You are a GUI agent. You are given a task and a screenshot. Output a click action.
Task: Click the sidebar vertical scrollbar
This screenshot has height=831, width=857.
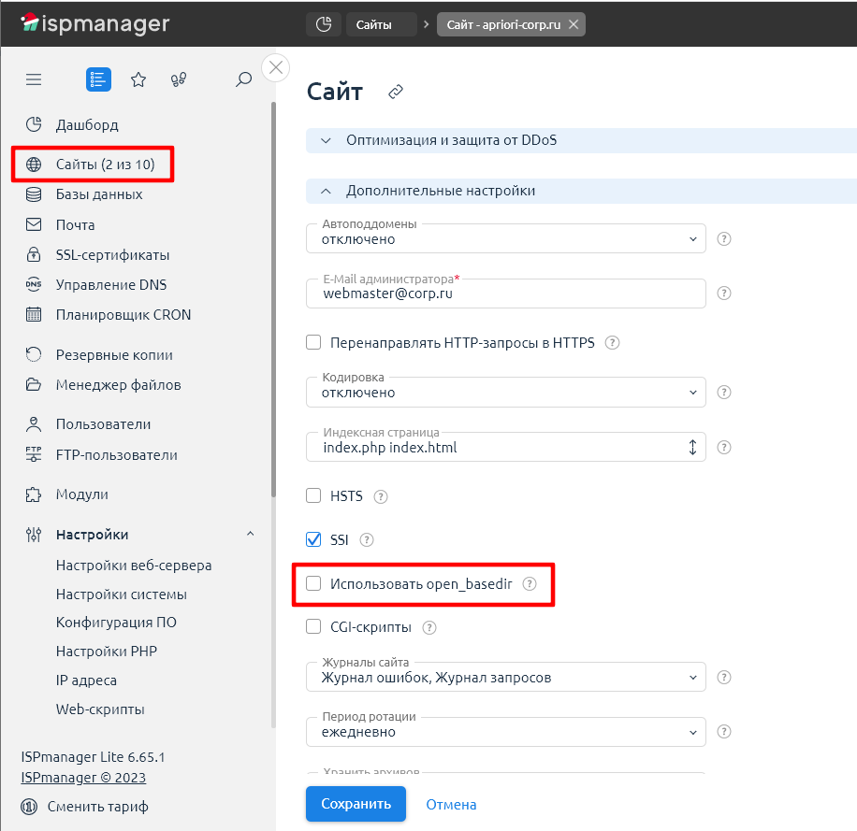[x=273, y=299]
